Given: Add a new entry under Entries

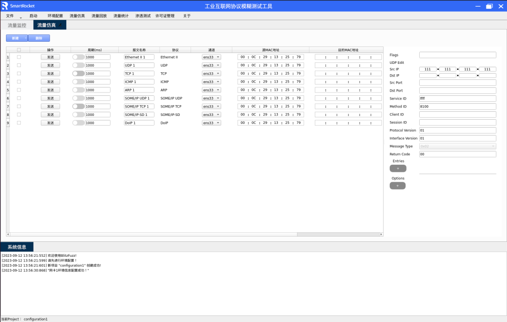Looking at the screenshot, I should 398,169.
